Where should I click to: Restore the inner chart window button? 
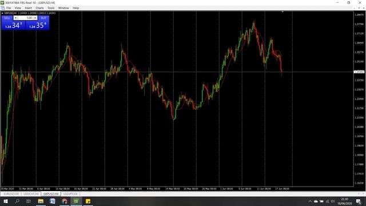click(359, 8)
